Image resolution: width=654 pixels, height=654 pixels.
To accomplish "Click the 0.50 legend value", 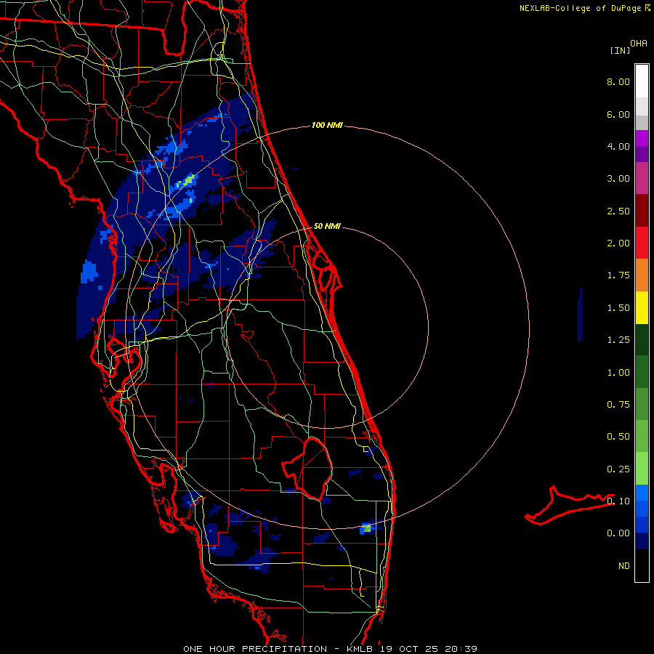I will click(x=618, y=437).
